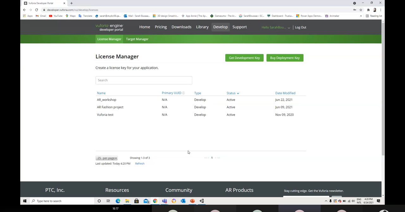The image size is (405, 212).
Task: Open File Explorer from the taskbar
Action: tap(127, 201)
